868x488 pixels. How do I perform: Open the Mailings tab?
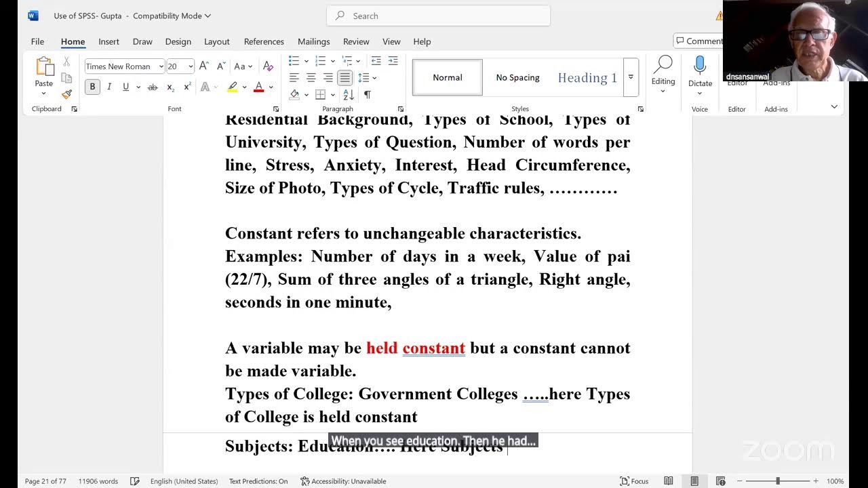[x=313, y=41]
